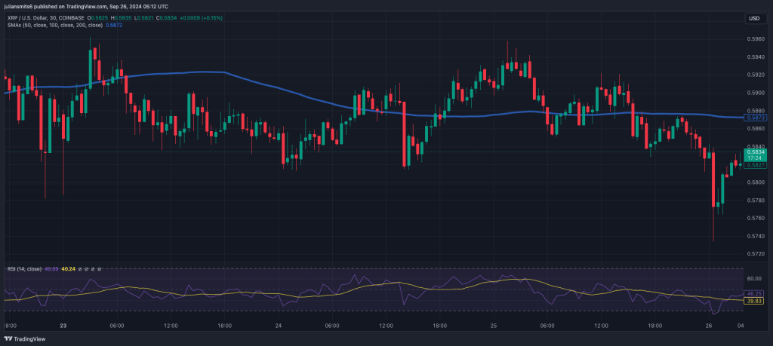Click the purple RSI axis label 46.25
The height and width of the screenshot is (346, 773).
[x=755, y=293]
